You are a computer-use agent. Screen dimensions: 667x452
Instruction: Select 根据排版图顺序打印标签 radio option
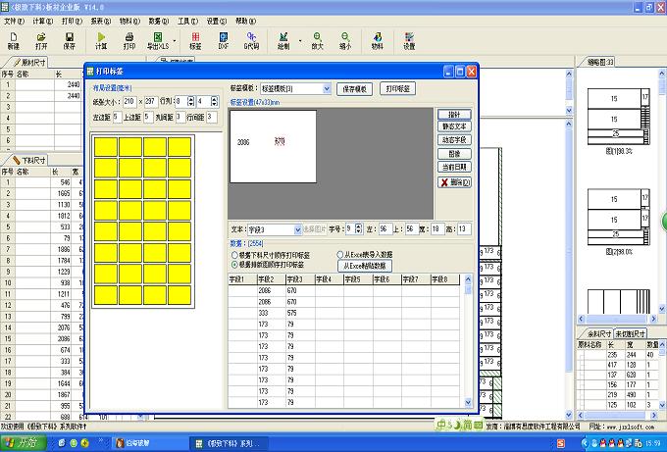click(233, 264)
